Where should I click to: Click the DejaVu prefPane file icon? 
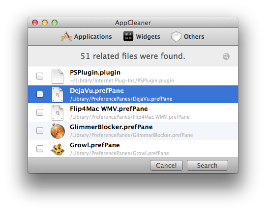click(x=58, y=95)
